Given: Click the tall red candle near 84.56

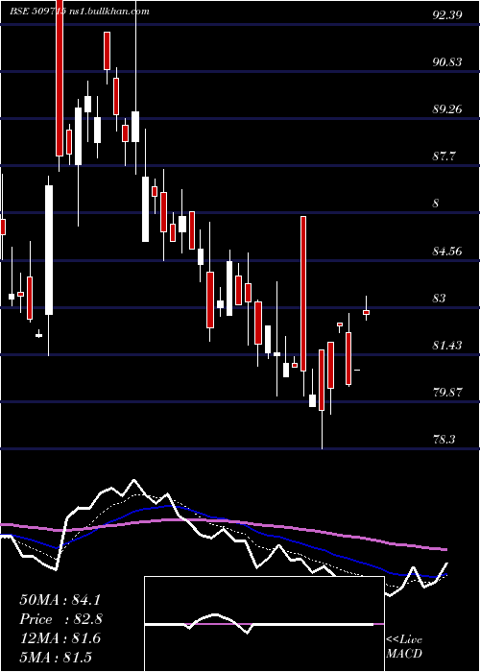Looking at the screenshot, I should 303,294.
